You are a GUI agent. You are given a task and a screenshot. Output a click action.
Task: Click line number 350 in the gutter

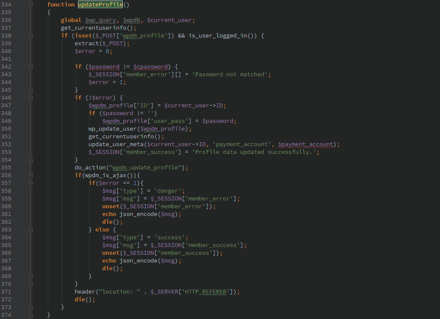point(6,129)
